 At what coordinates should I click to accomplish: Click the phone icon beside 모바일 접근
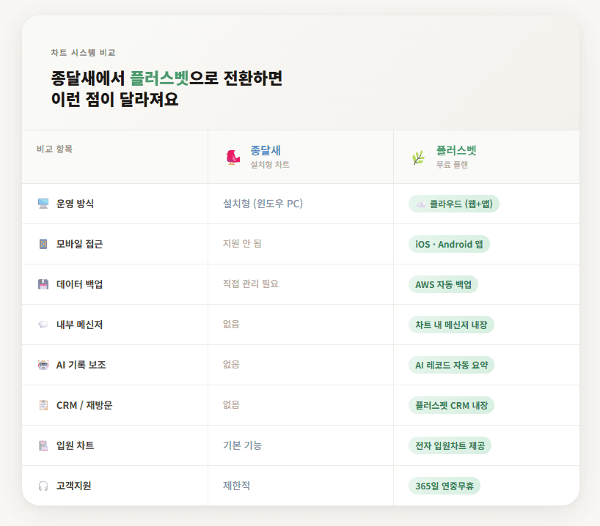(x=43, y=244)
